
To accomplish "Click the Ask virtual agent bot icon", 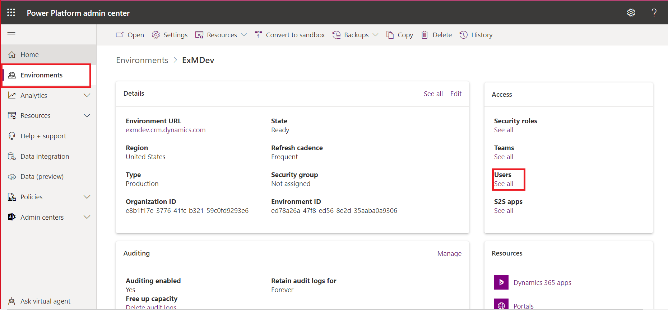I will 12,301.
